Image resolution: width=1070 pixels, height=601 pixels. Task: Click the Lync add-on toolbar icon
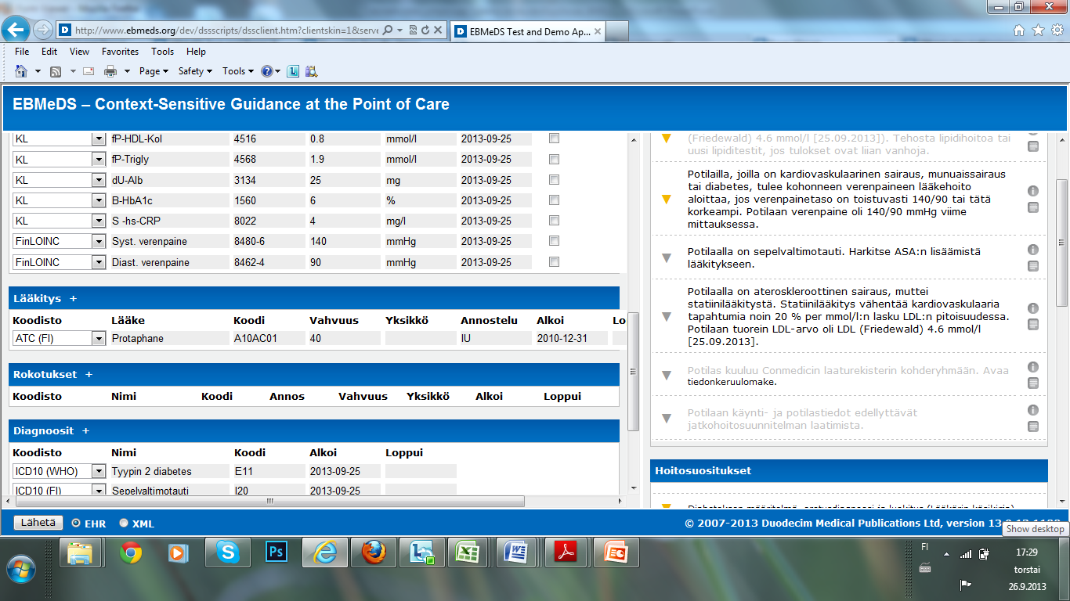click(x=293, y=71)
